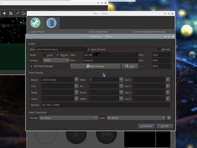Expand the Mount LX200 Classic dropdown
The image size is (197, 148).
click(76, 80)
